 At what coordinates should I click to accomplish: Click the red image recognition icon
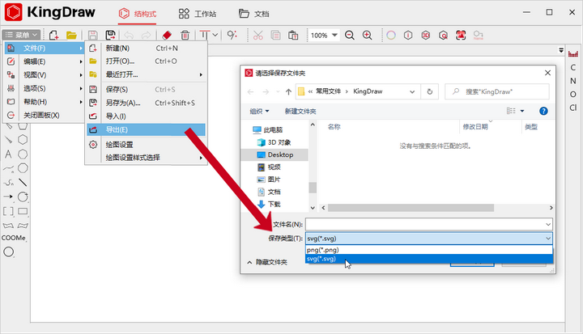coord(461,36)
